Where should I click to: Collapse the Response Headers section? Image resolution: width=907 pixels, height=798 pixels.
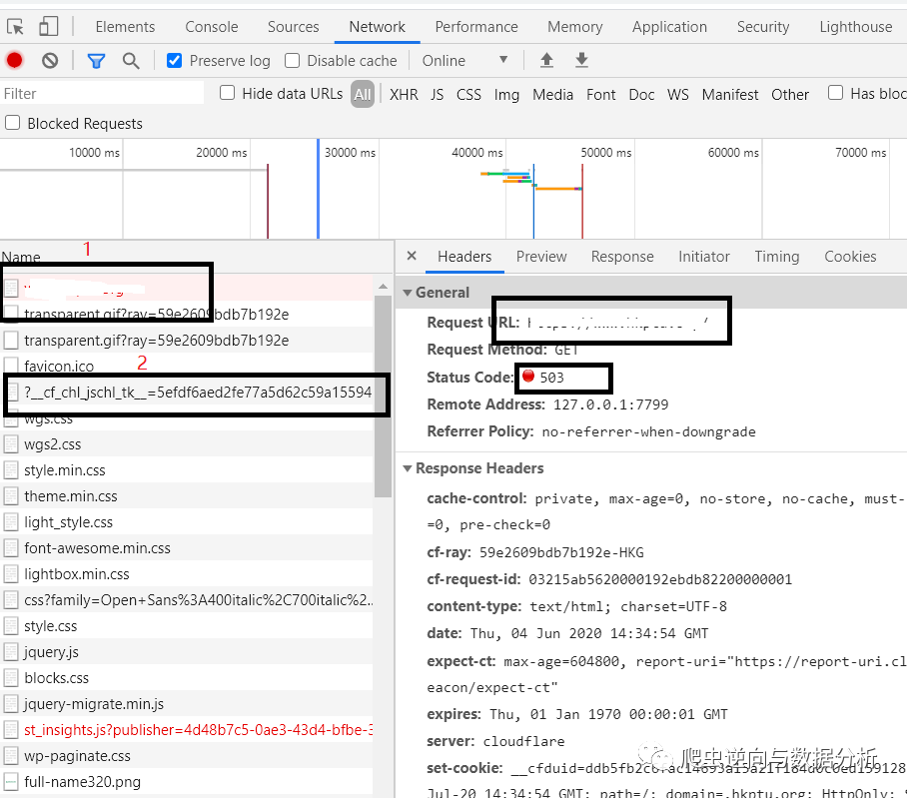(408, 468)
